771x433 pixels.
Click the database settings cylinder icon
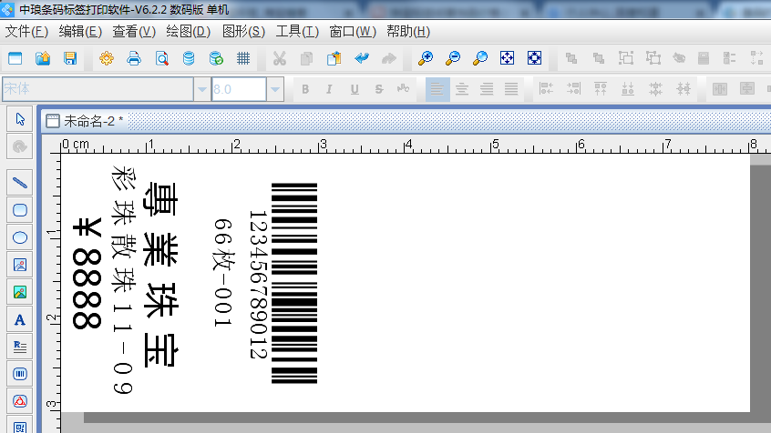(x=189, y=58)
